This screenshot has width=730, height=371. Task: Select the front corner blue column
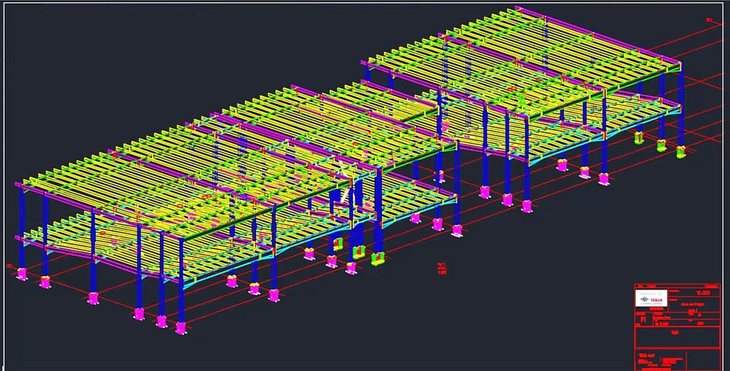(181, 281)
